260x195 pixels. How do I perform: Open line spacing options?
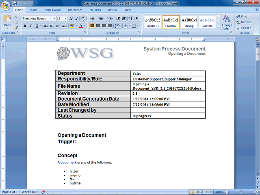pyautogui.click(x=117, y=26)
